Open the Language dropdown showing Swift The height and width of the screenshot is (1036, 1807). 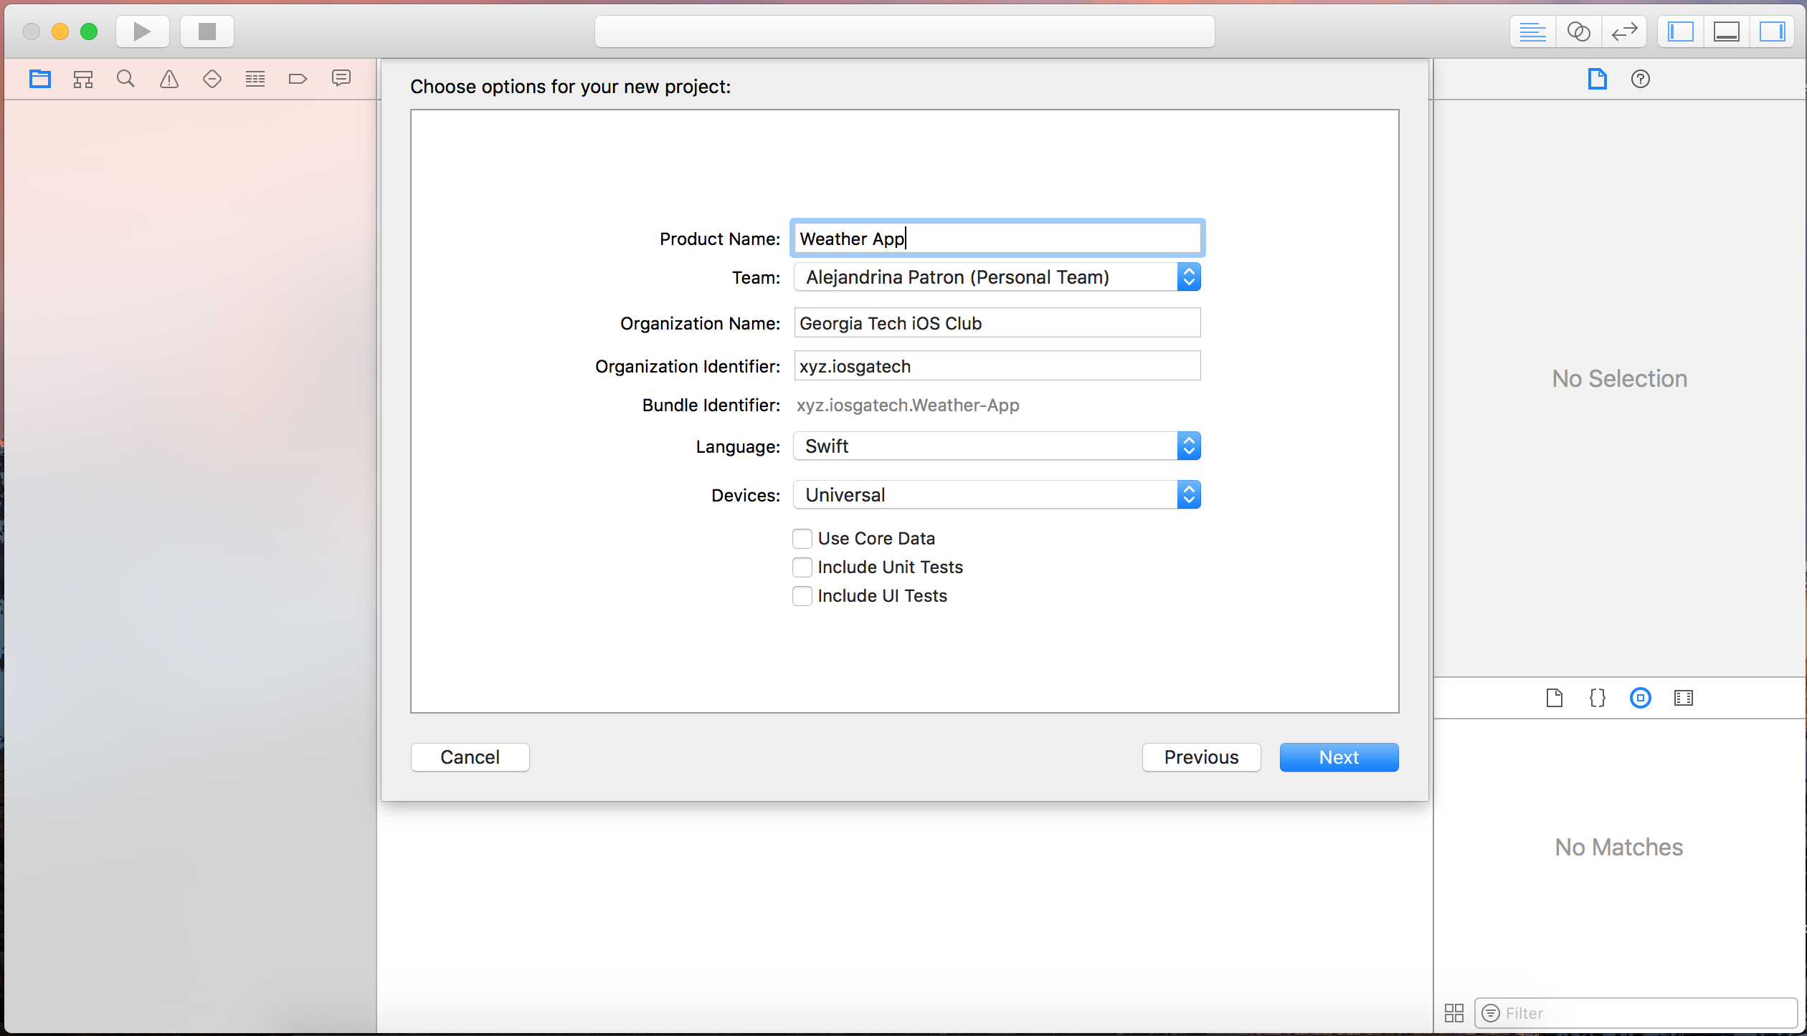click(x=997, y=446)
